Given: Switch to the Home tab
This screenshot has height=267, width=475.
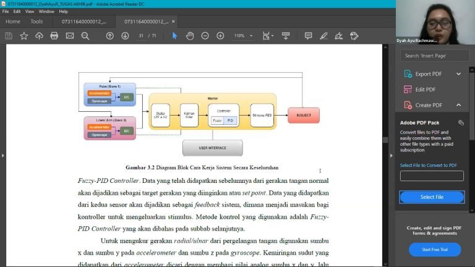Looking at the screenshot, I should click(x=12, y=22).
